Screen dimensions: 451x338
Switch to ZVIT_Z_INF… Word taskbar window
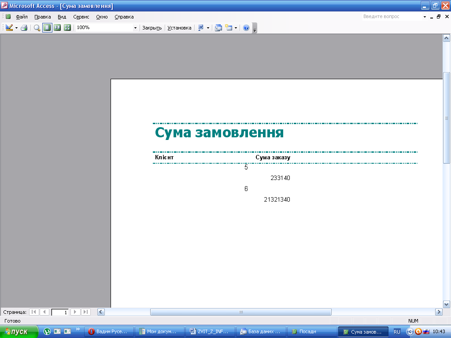click(210, 331)
